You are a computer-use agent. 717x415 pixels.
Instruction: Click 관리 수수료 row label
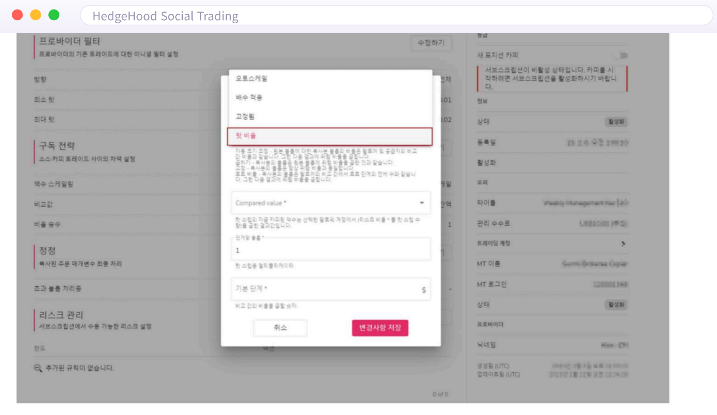pyautogui.click(x=493, y=224)
